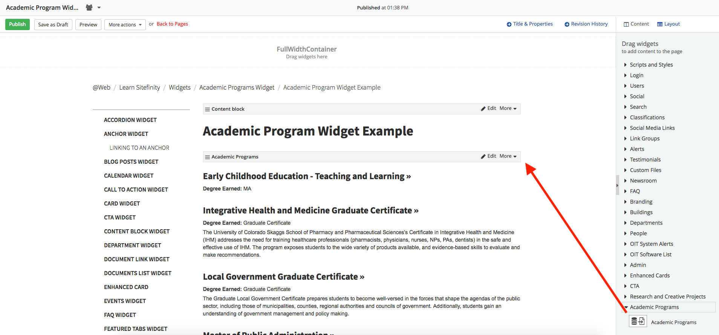Click the pencil Edit icon on Academic Programs
This screenshot has width=719, height=335.
483,156
